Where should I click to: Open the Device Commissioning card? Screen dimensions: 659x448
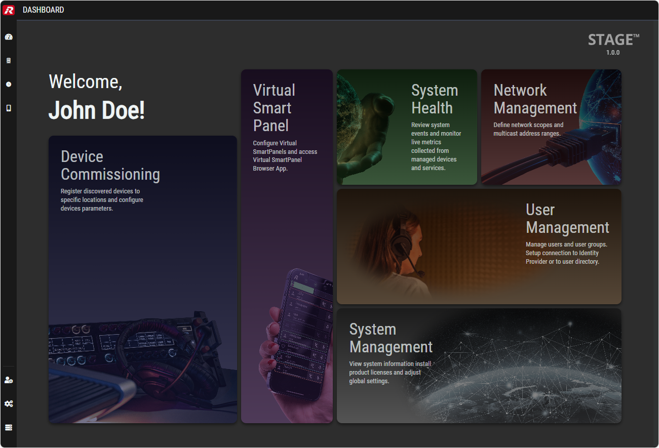pos(143,279)
